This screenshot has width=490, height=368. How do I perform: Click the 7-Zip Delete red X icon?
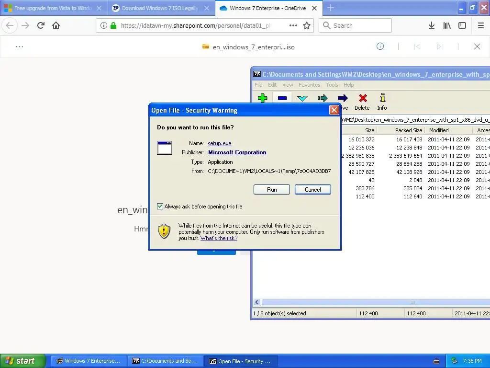[x=363, y=98]
